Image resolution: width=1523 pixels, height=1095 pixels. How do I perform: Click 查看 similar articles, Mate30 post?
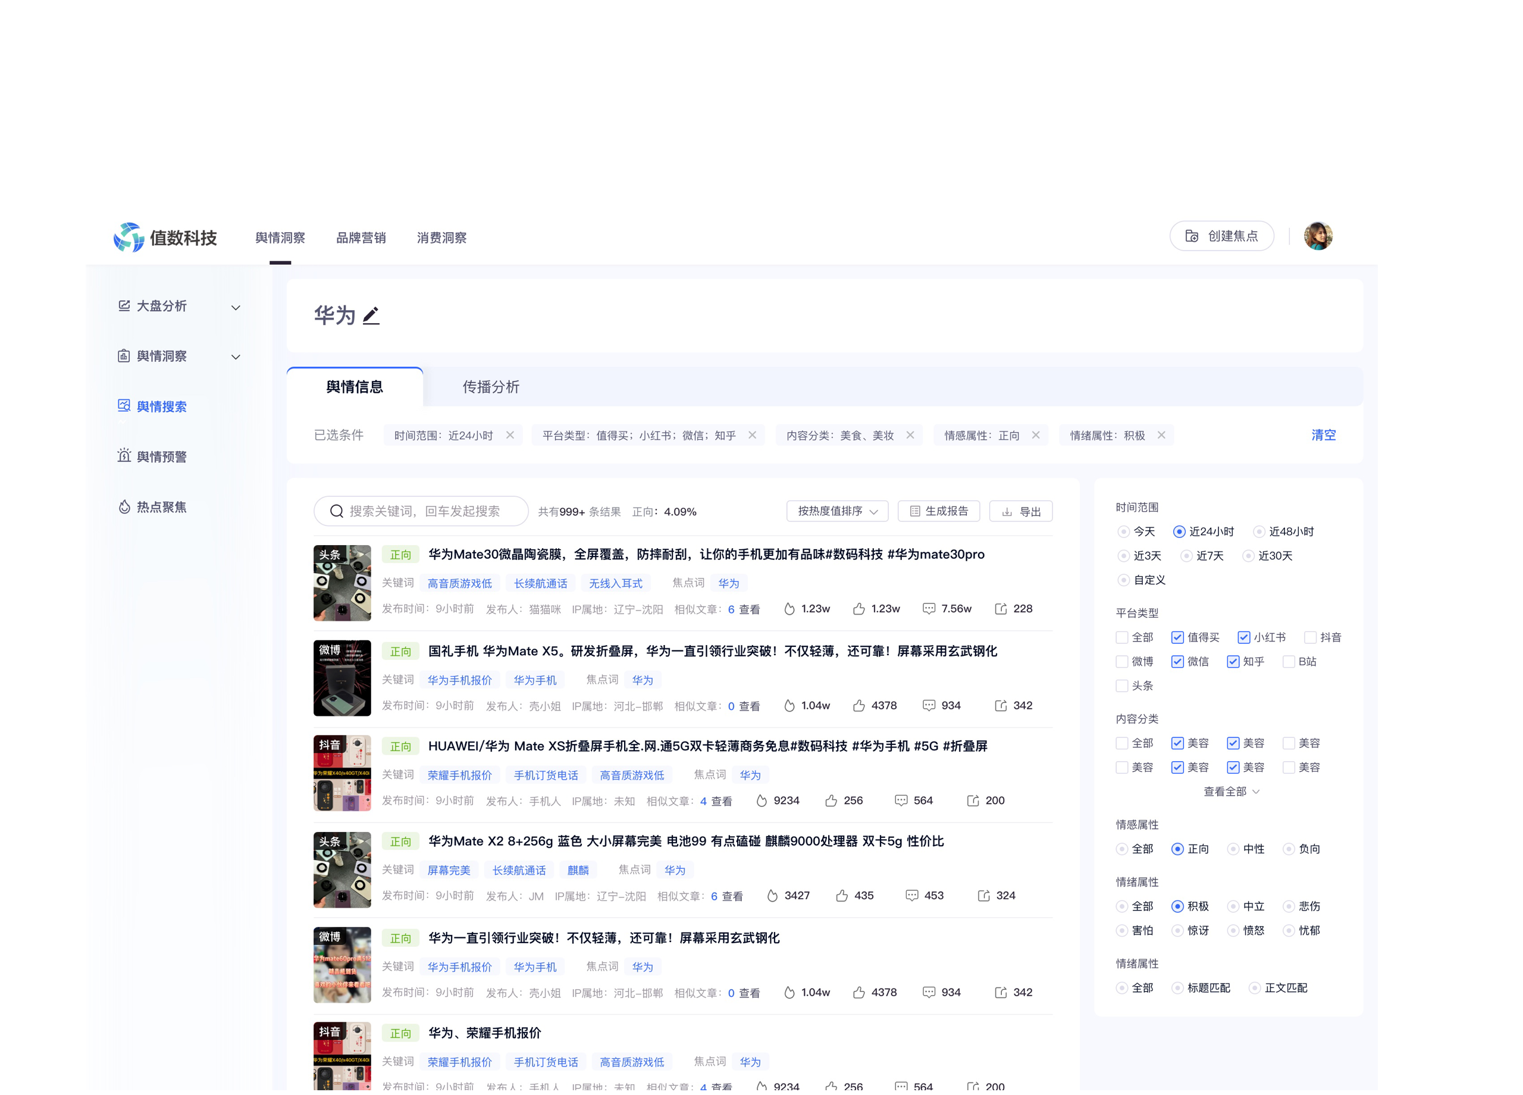click(750, 609)
